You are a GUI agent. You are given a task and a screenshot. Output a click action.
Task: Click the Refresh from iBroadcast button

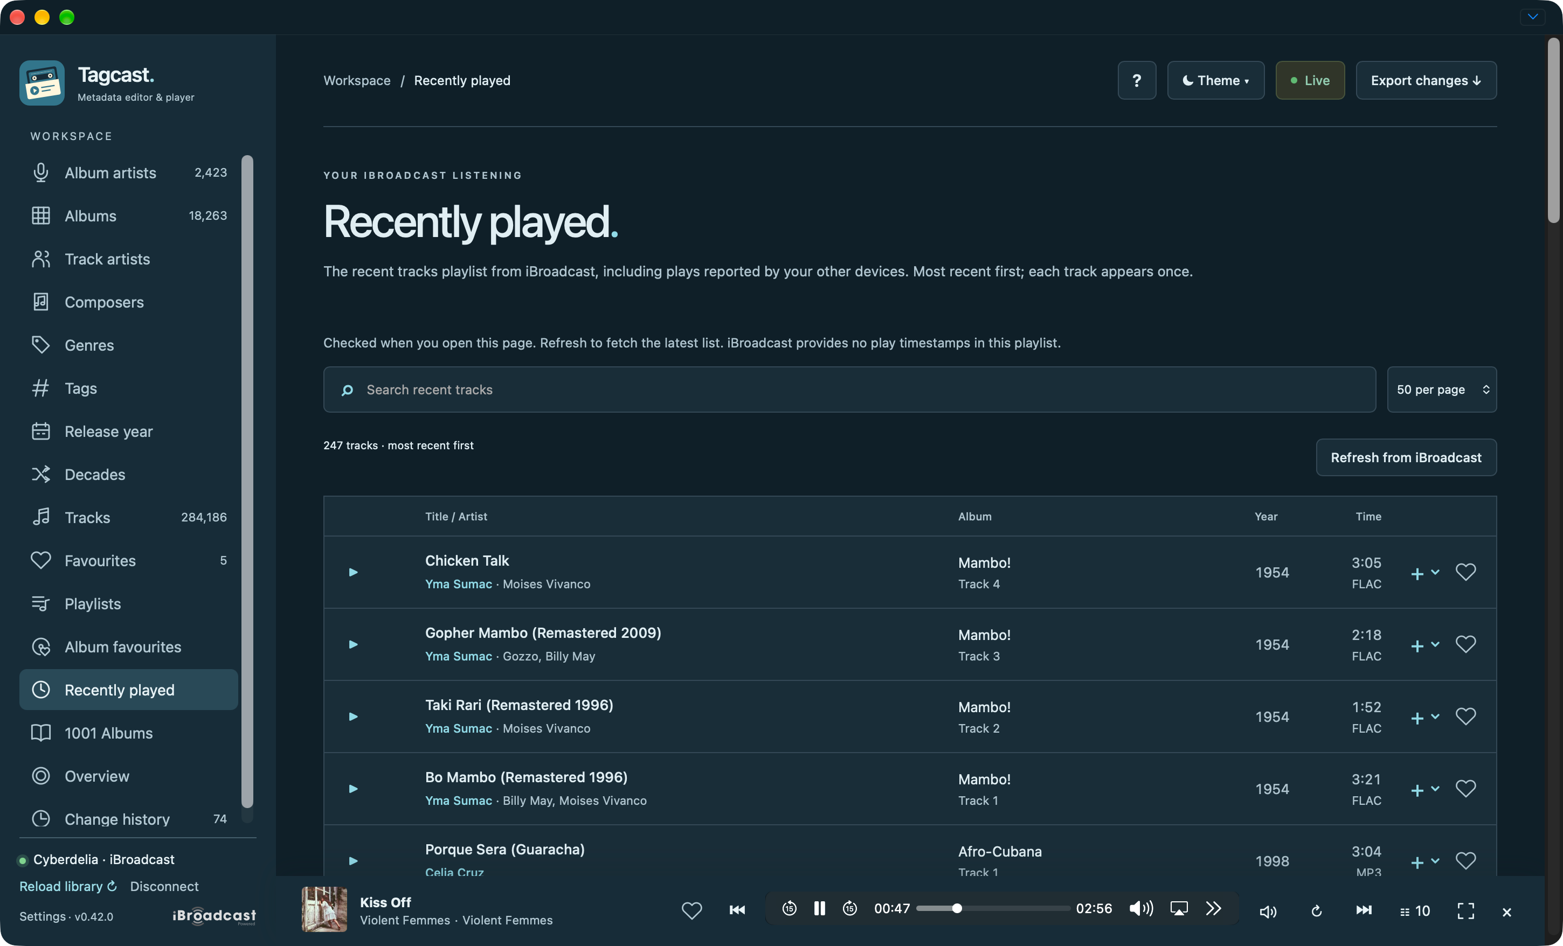(1406, 458)
